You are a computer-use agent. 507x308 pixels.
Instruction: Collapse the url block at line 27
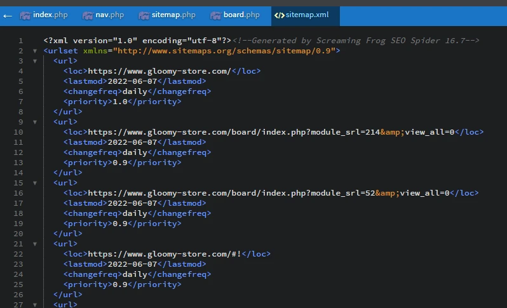click(35, 305)
